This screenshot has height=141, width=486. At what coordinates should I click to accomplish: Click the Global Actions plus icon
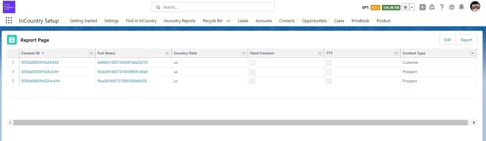point(422,7)
